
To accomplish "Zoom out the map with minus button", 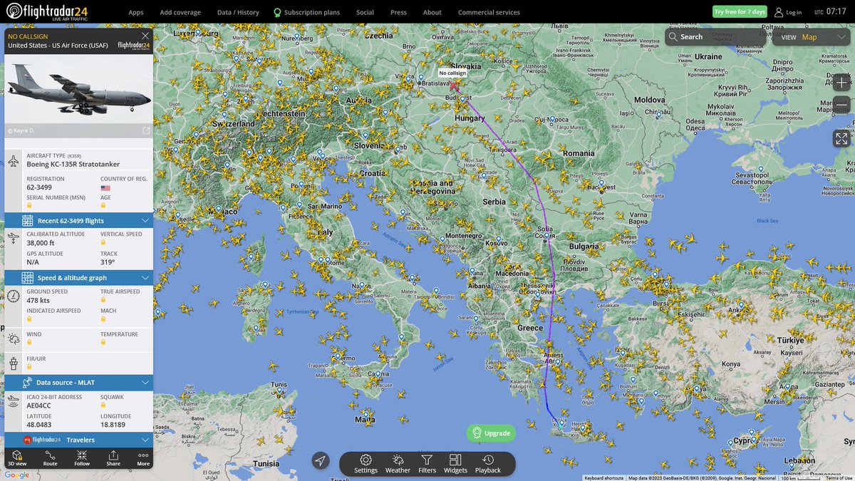I will coord(841,104).
